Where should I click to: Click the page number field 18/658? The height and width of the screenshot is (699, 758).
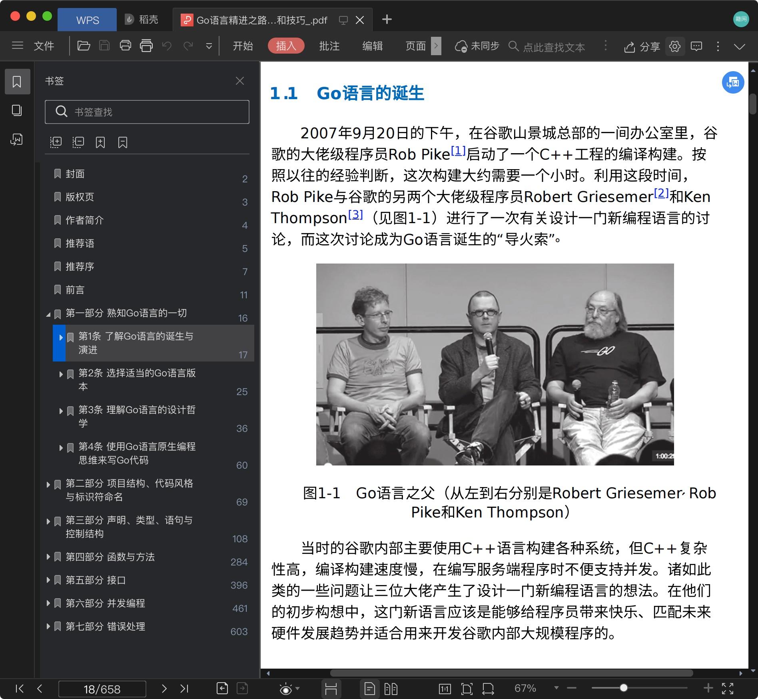pyautogui.click(x=102, y=689)
